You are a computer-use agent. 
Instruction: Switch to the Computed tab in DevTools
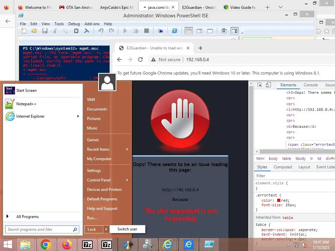coord(283,167)
